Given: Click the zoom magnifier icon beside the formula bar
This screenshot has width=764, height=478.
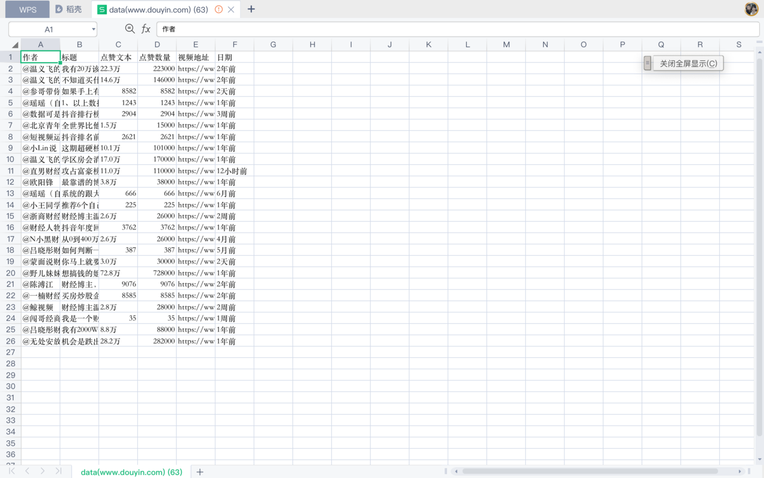Looking at the screenshot, I should tap(130, 29).
